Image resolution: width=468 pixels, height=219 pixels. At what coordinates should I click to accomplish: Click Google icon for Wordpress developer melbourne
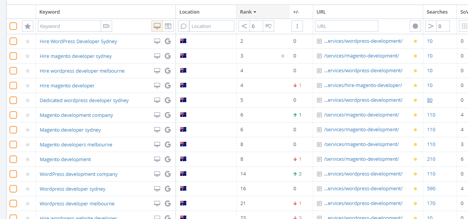[168, 203]
